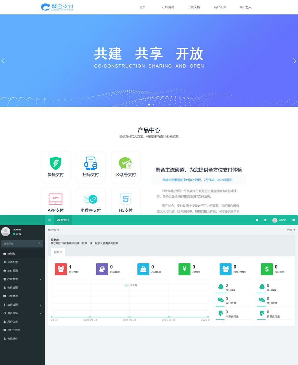The height and width of the screenshot is (365, 298).
Task: Select the 快捷支付 shield icon card
Action: 56,163
